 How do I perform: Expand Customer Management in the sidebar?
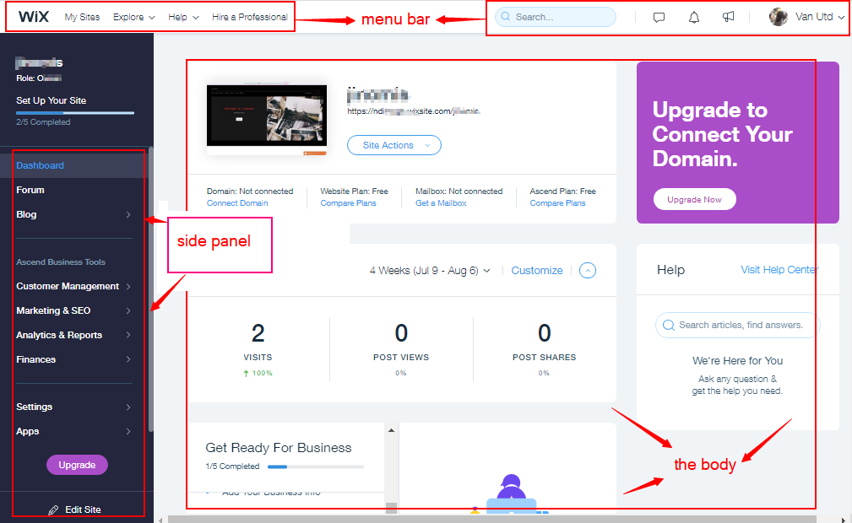(74, 286)
